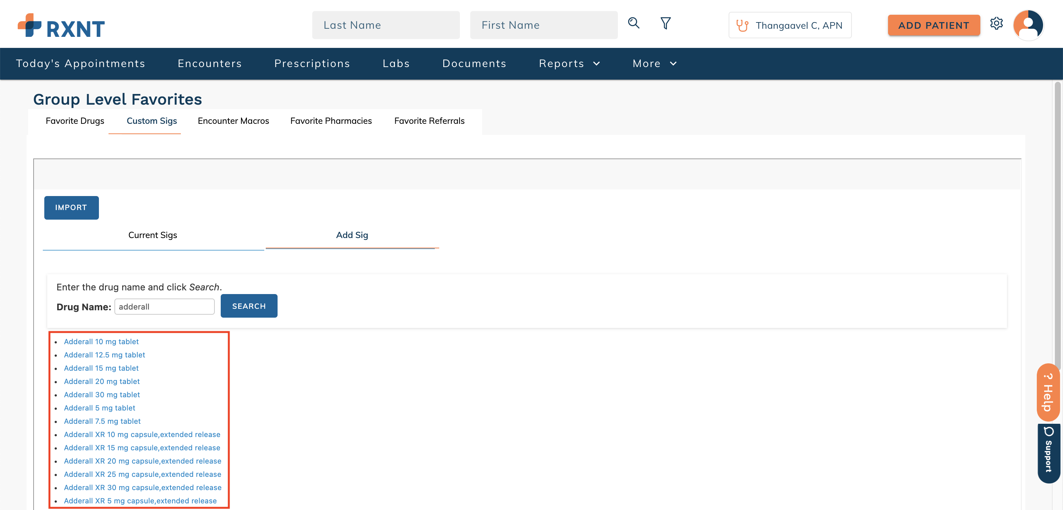Click the user profile avatar
Viewport: 1063px width, 510px height.
(1028, 25)
